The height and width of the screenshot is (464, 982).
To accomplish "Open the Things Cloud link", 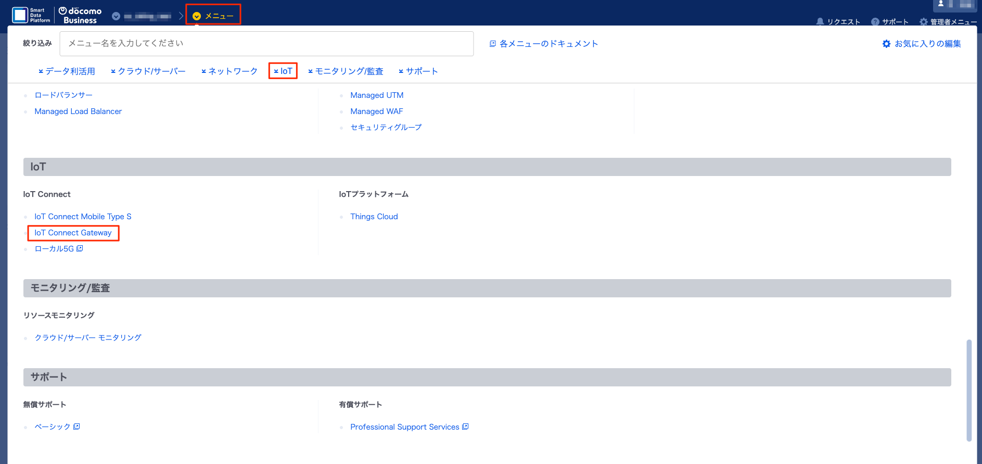I will coord(374,217).
